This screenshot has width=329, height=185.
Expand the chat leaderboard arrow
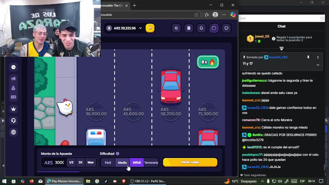tap(281, 49)
